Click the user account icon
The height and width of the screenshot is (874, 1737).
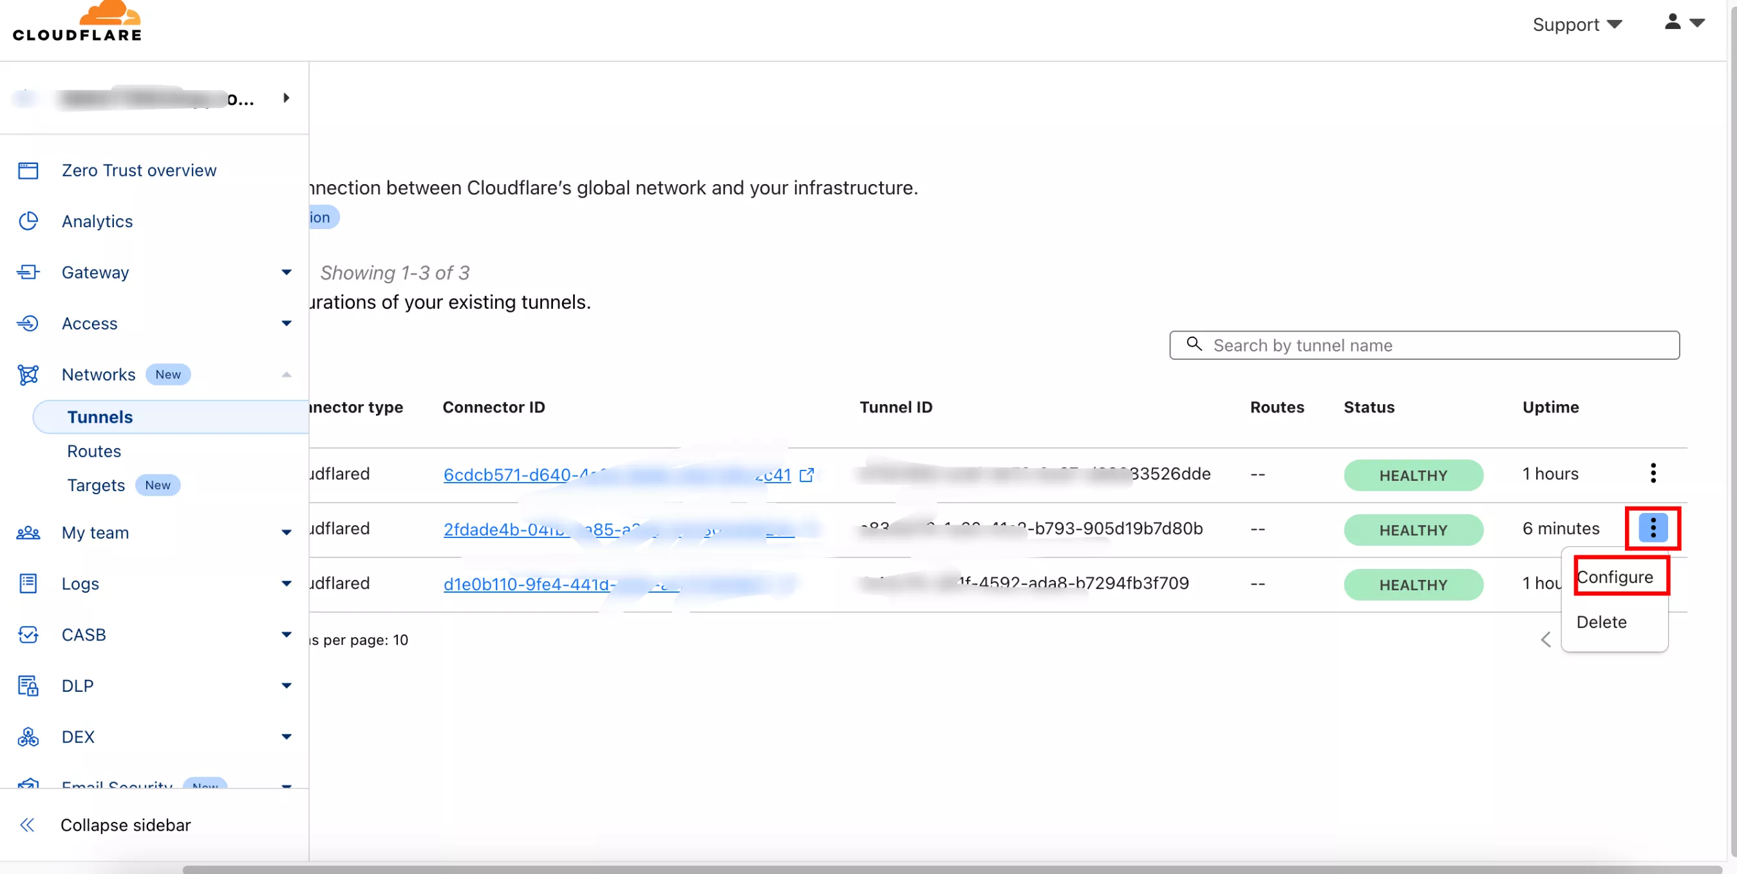1673,23
